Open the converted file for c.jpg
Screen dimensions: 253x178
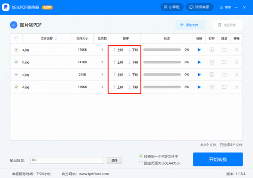coord(211,75)
